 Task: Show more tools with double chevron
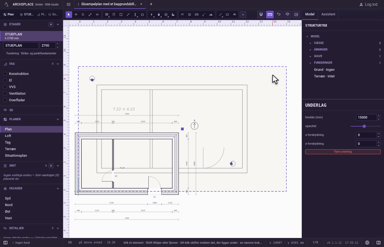point(243,15)
